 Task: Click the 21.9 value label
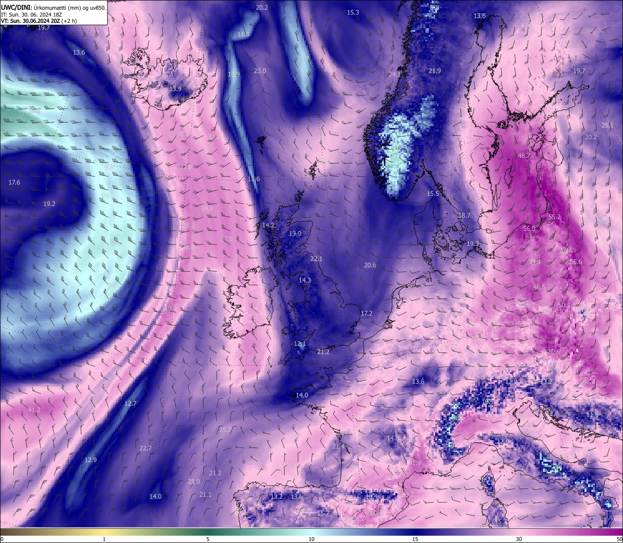click(435, 71)
